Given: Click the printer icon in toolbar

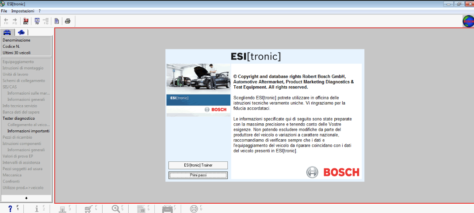Looking at the screenshot, I should [68, 21].
